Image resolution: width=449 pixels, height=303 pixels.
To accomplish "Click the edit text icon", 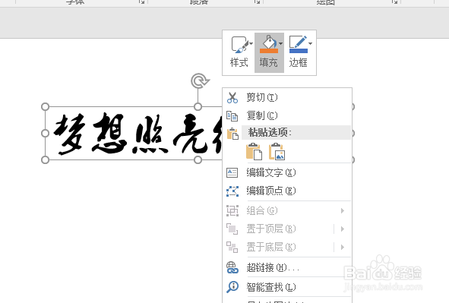I will 232,173.
